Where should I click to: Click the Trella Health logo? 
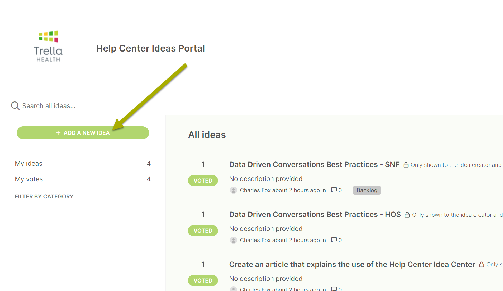pos(48,47)
